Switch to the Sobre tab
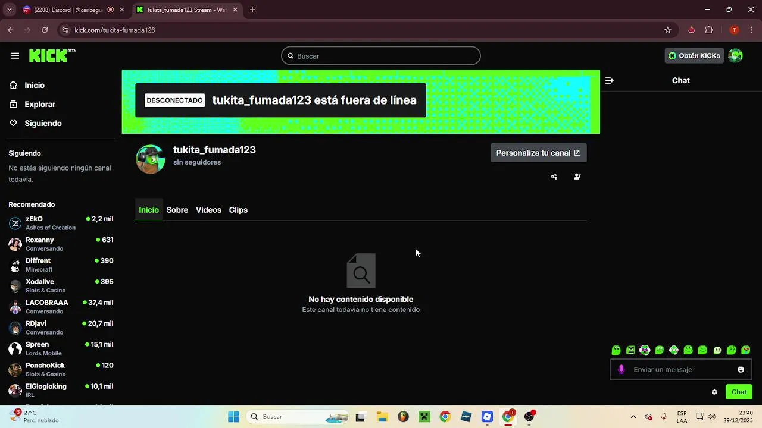Viewport: 762px width, 428px height. [x=177, y=210]
